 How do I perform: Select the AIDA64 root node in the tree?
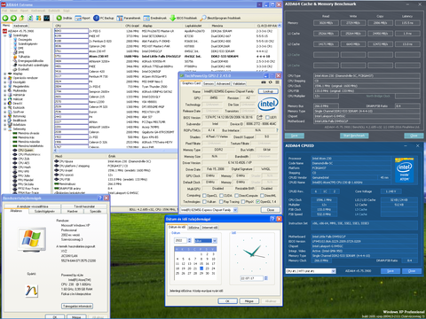[19, 31]
